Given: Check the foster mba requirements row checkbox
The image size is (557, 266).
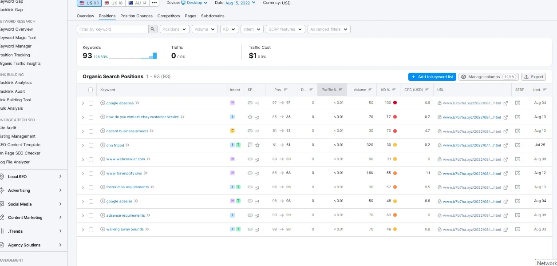Looking at the screenshot, I should 91,187.
